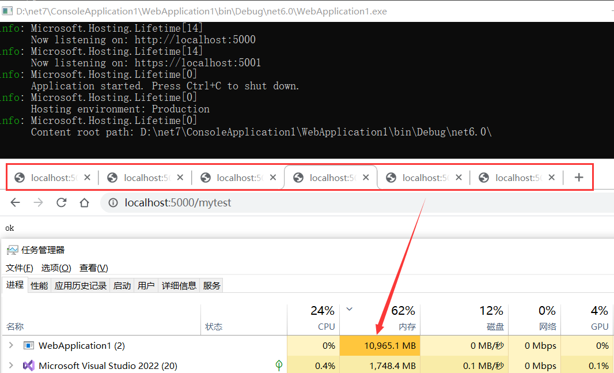
Task: Switch to the 详细信息 tab
Action: (179, 285)
